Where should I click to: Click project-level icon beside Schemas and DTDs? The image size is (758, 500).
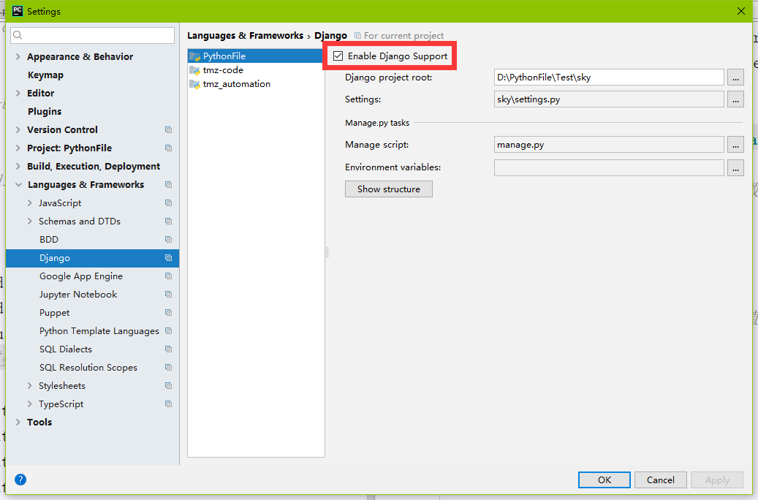pyautogui.click(x=168, y=221)
